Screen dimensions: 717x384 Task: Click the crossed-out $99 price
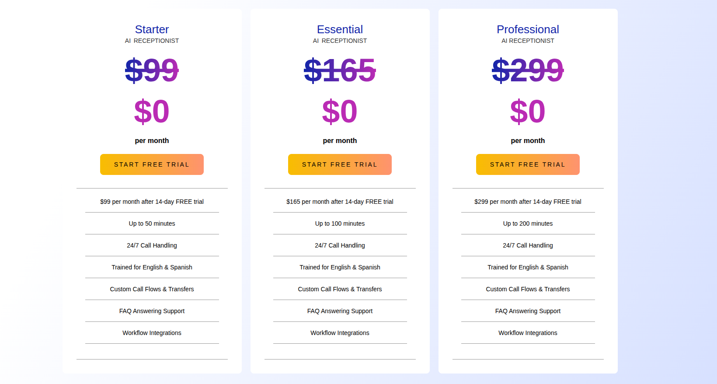pos(152,70)
